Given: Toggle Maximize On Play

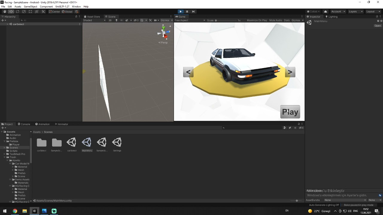Looking at the screenshot, I should pyautogui.click(x=256, y=20).
